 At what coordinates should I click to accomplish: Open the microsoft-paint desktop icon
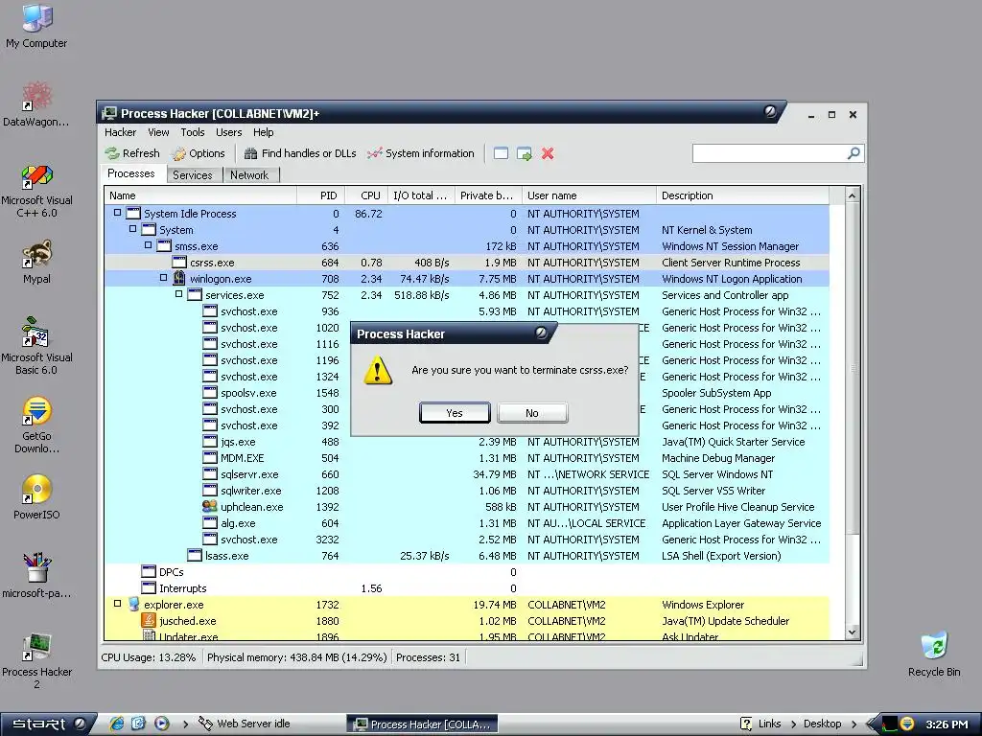pyautogui.click(x=36, y=576)
